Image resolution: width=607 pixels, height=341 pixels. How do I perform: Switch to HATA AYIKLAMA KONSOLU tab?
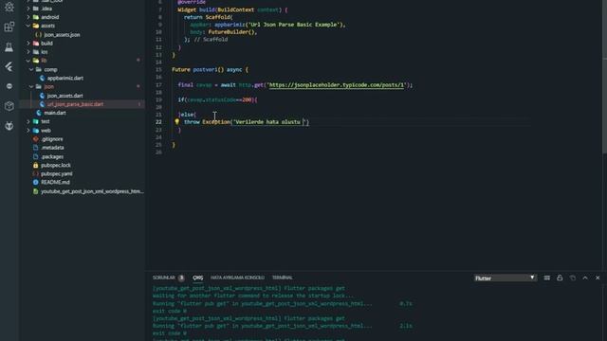point(237,278)
